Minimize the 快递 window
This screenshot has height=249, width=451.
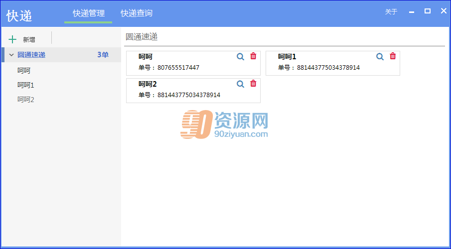(x=412, y=12)
